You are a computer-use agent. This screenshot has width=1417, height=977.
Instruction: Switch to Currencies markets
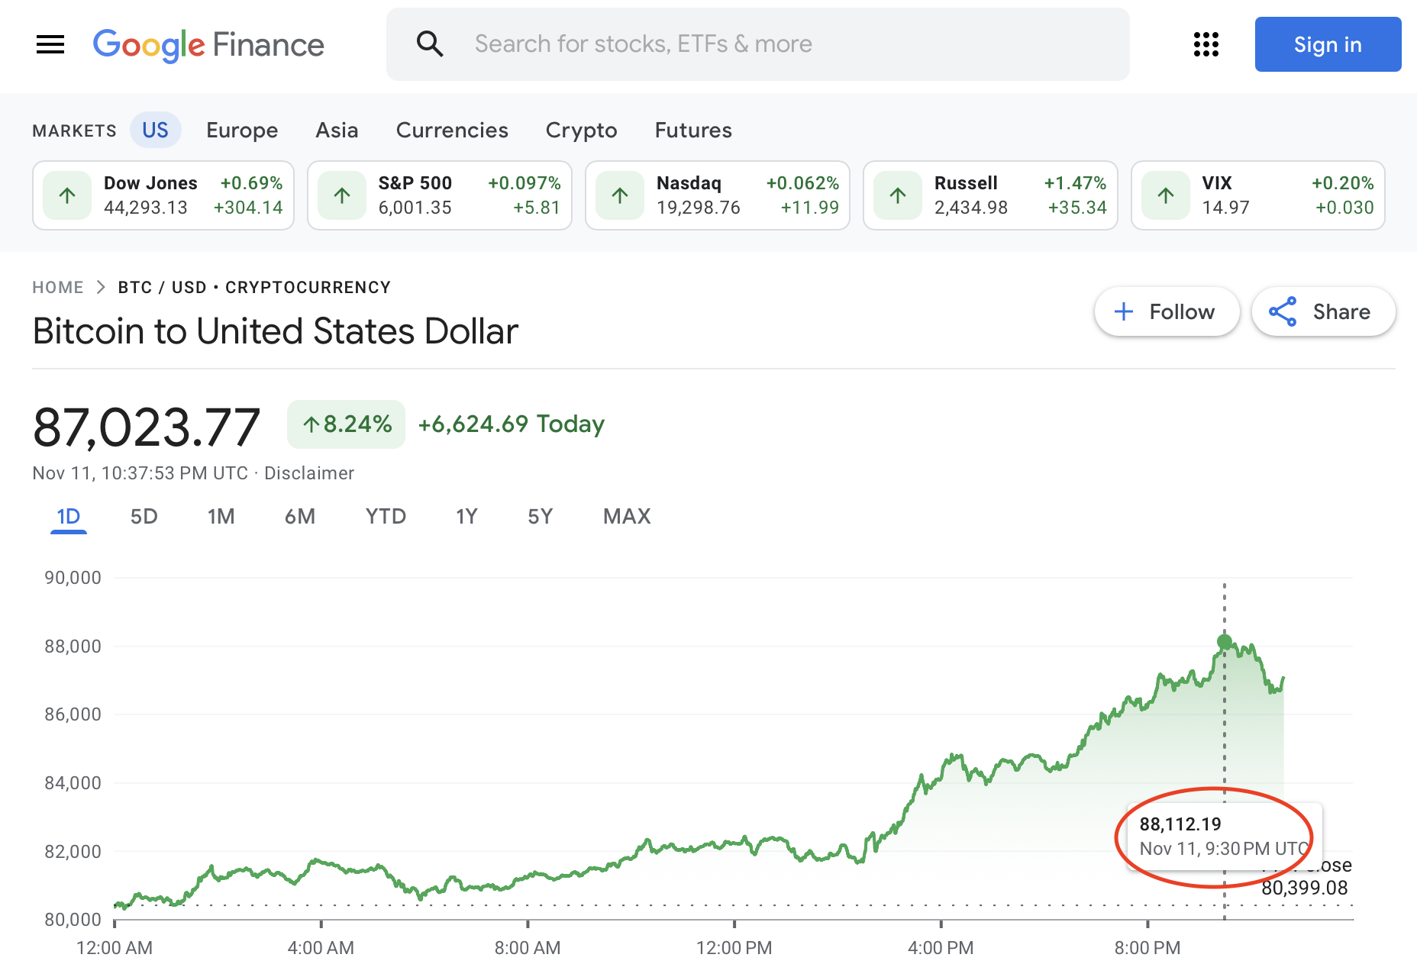452,131
